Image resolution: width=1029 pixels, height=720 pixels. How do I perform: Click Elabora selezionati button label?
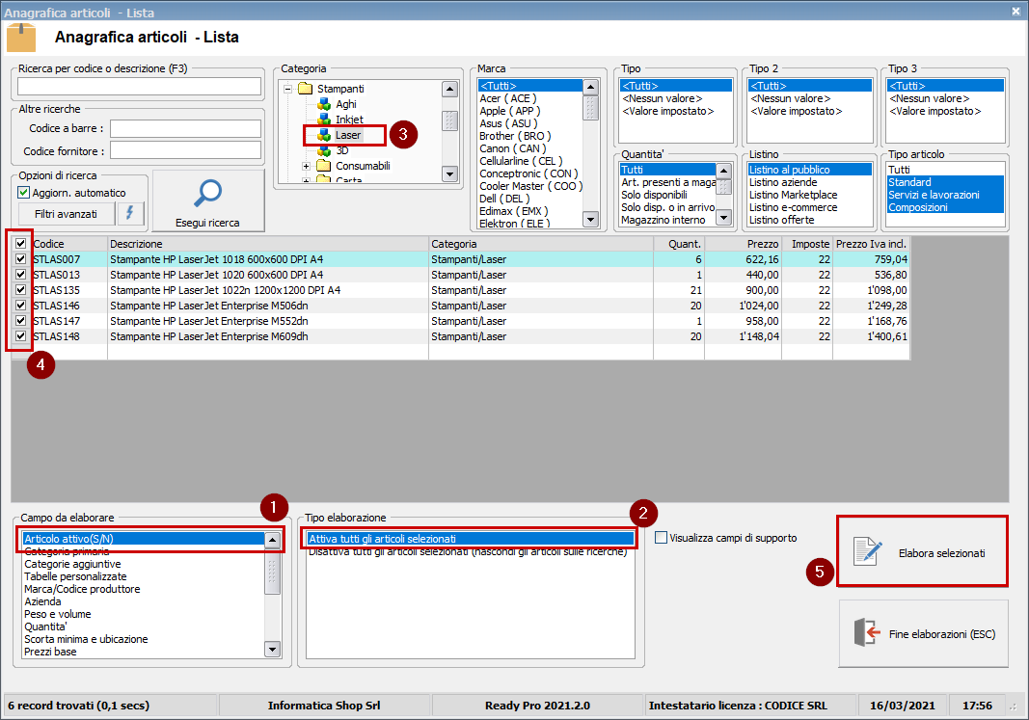[x=941, y=553]
